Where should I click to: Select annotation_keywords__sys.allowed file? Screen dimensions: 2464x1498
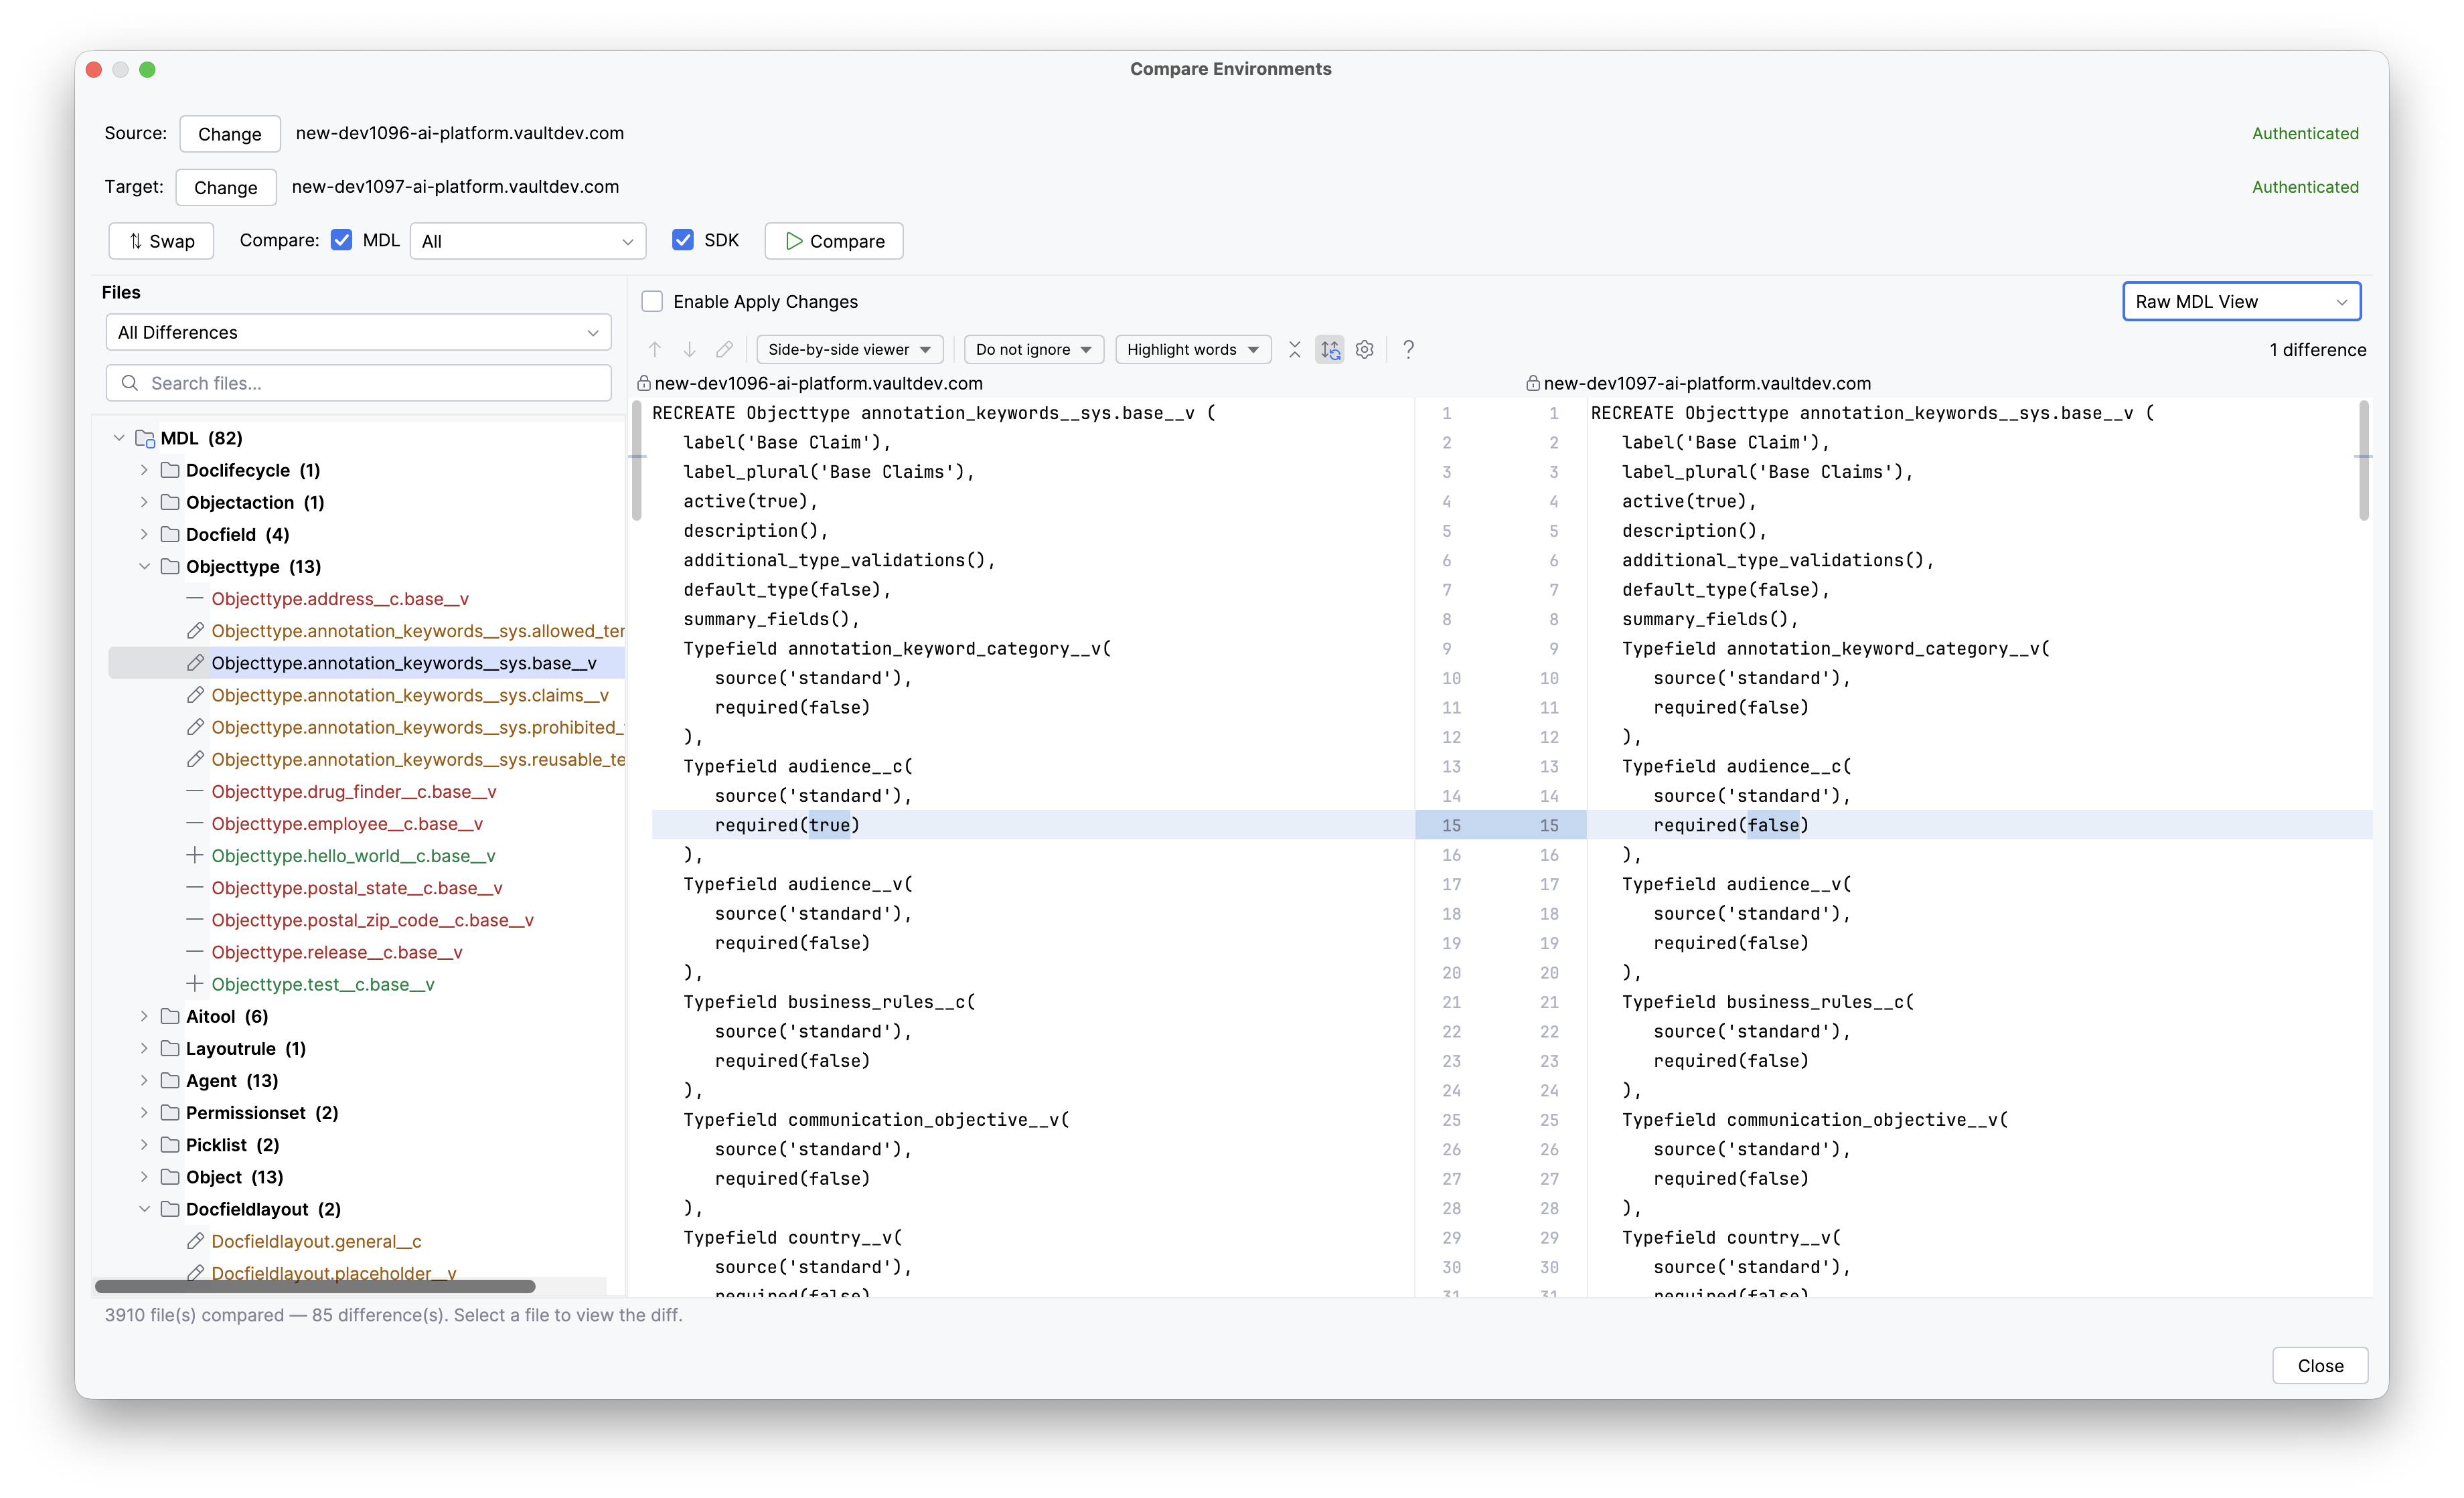tap(417, 631)
